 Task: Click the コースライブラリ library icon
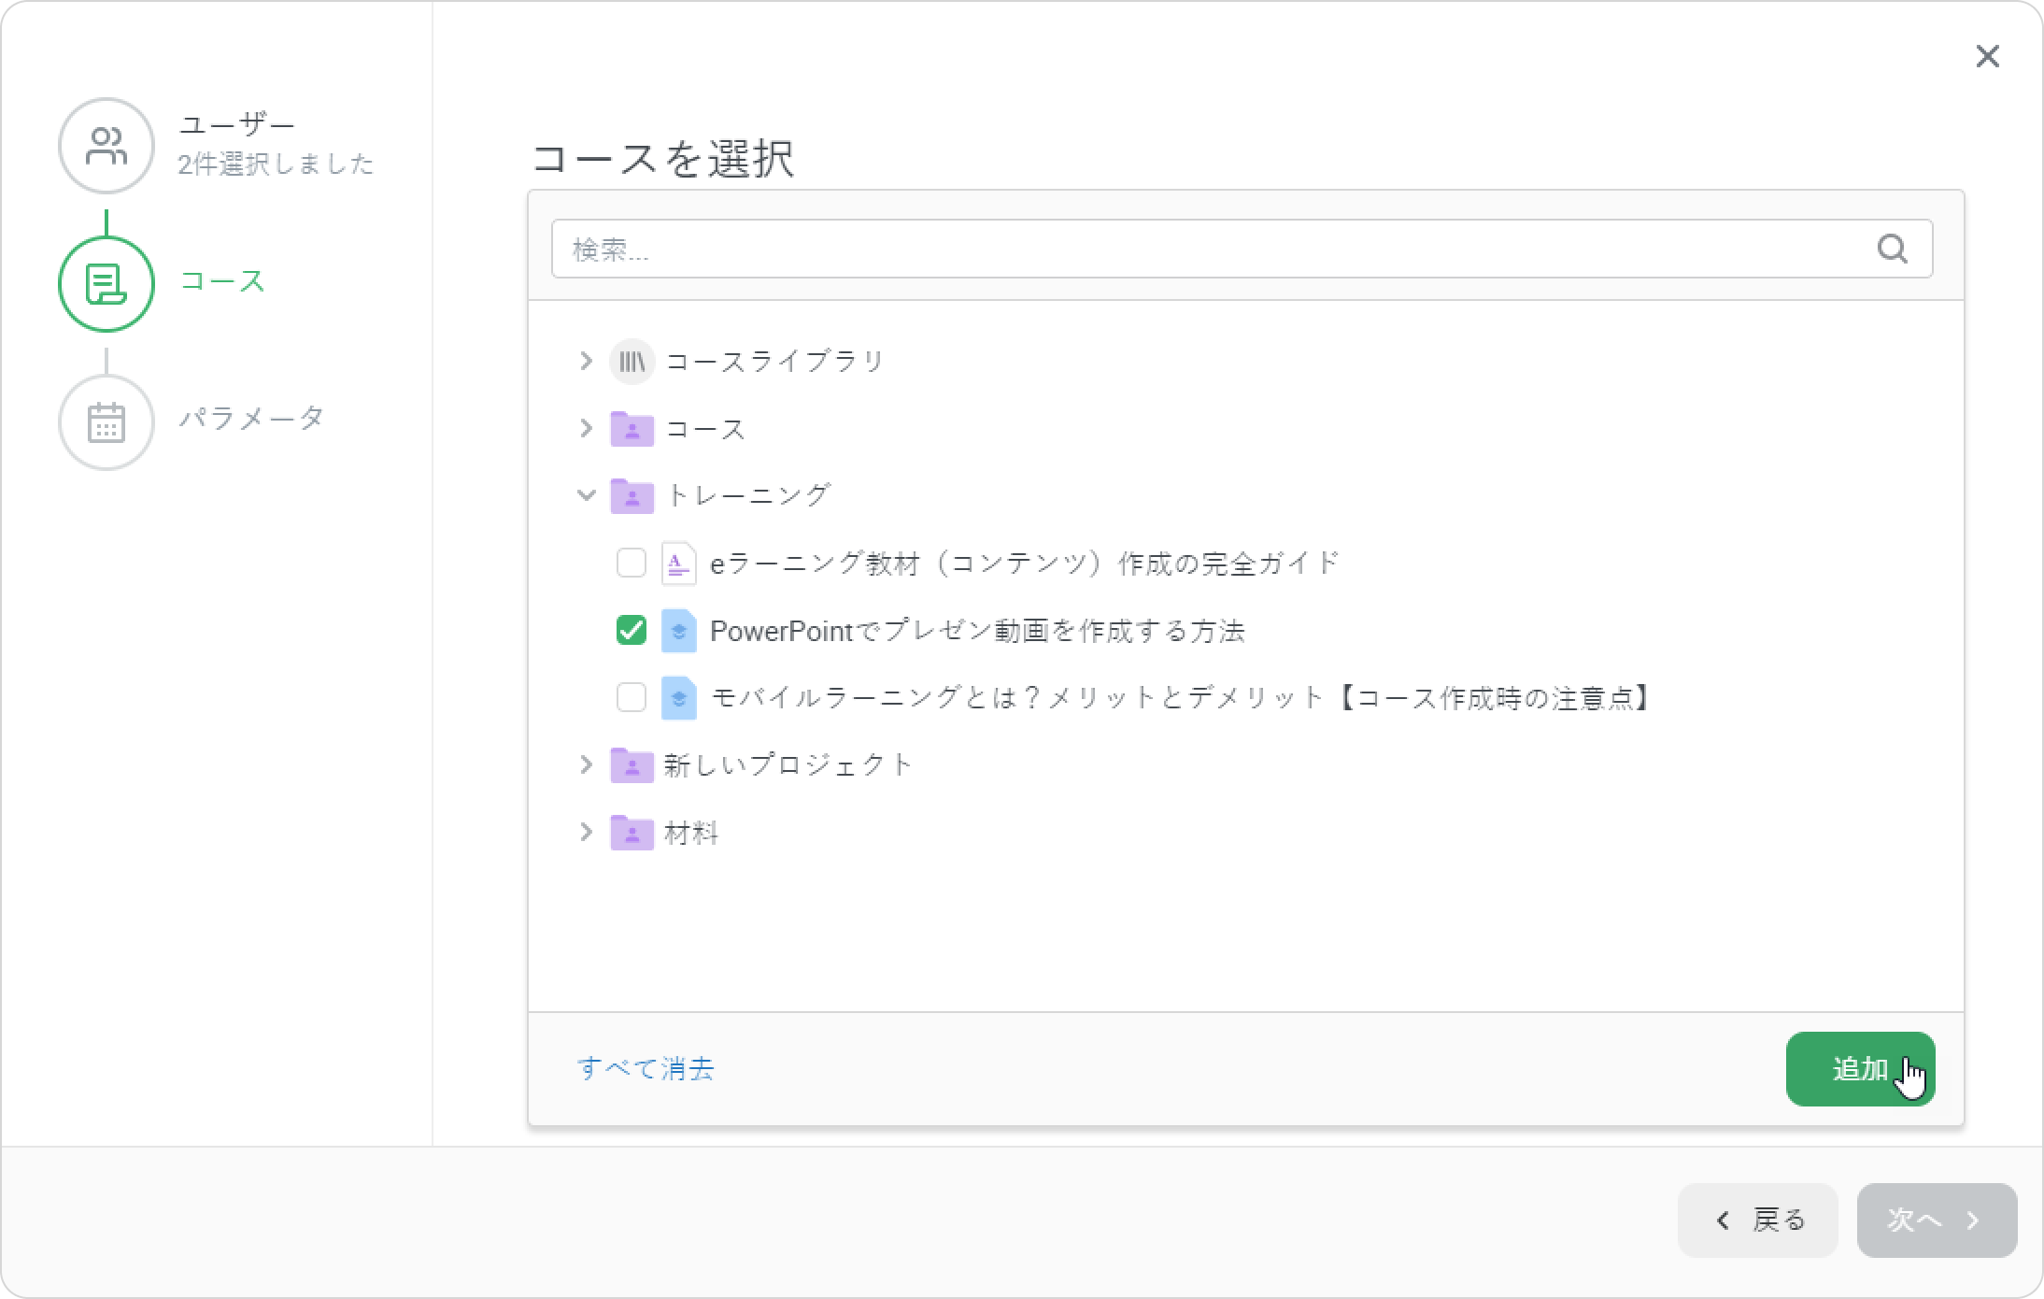(632, 362)
